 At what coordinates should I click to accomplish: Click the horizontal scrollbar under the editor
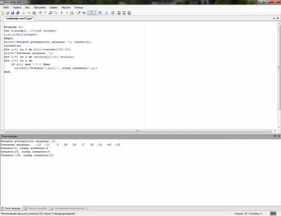tap(138, 130)
